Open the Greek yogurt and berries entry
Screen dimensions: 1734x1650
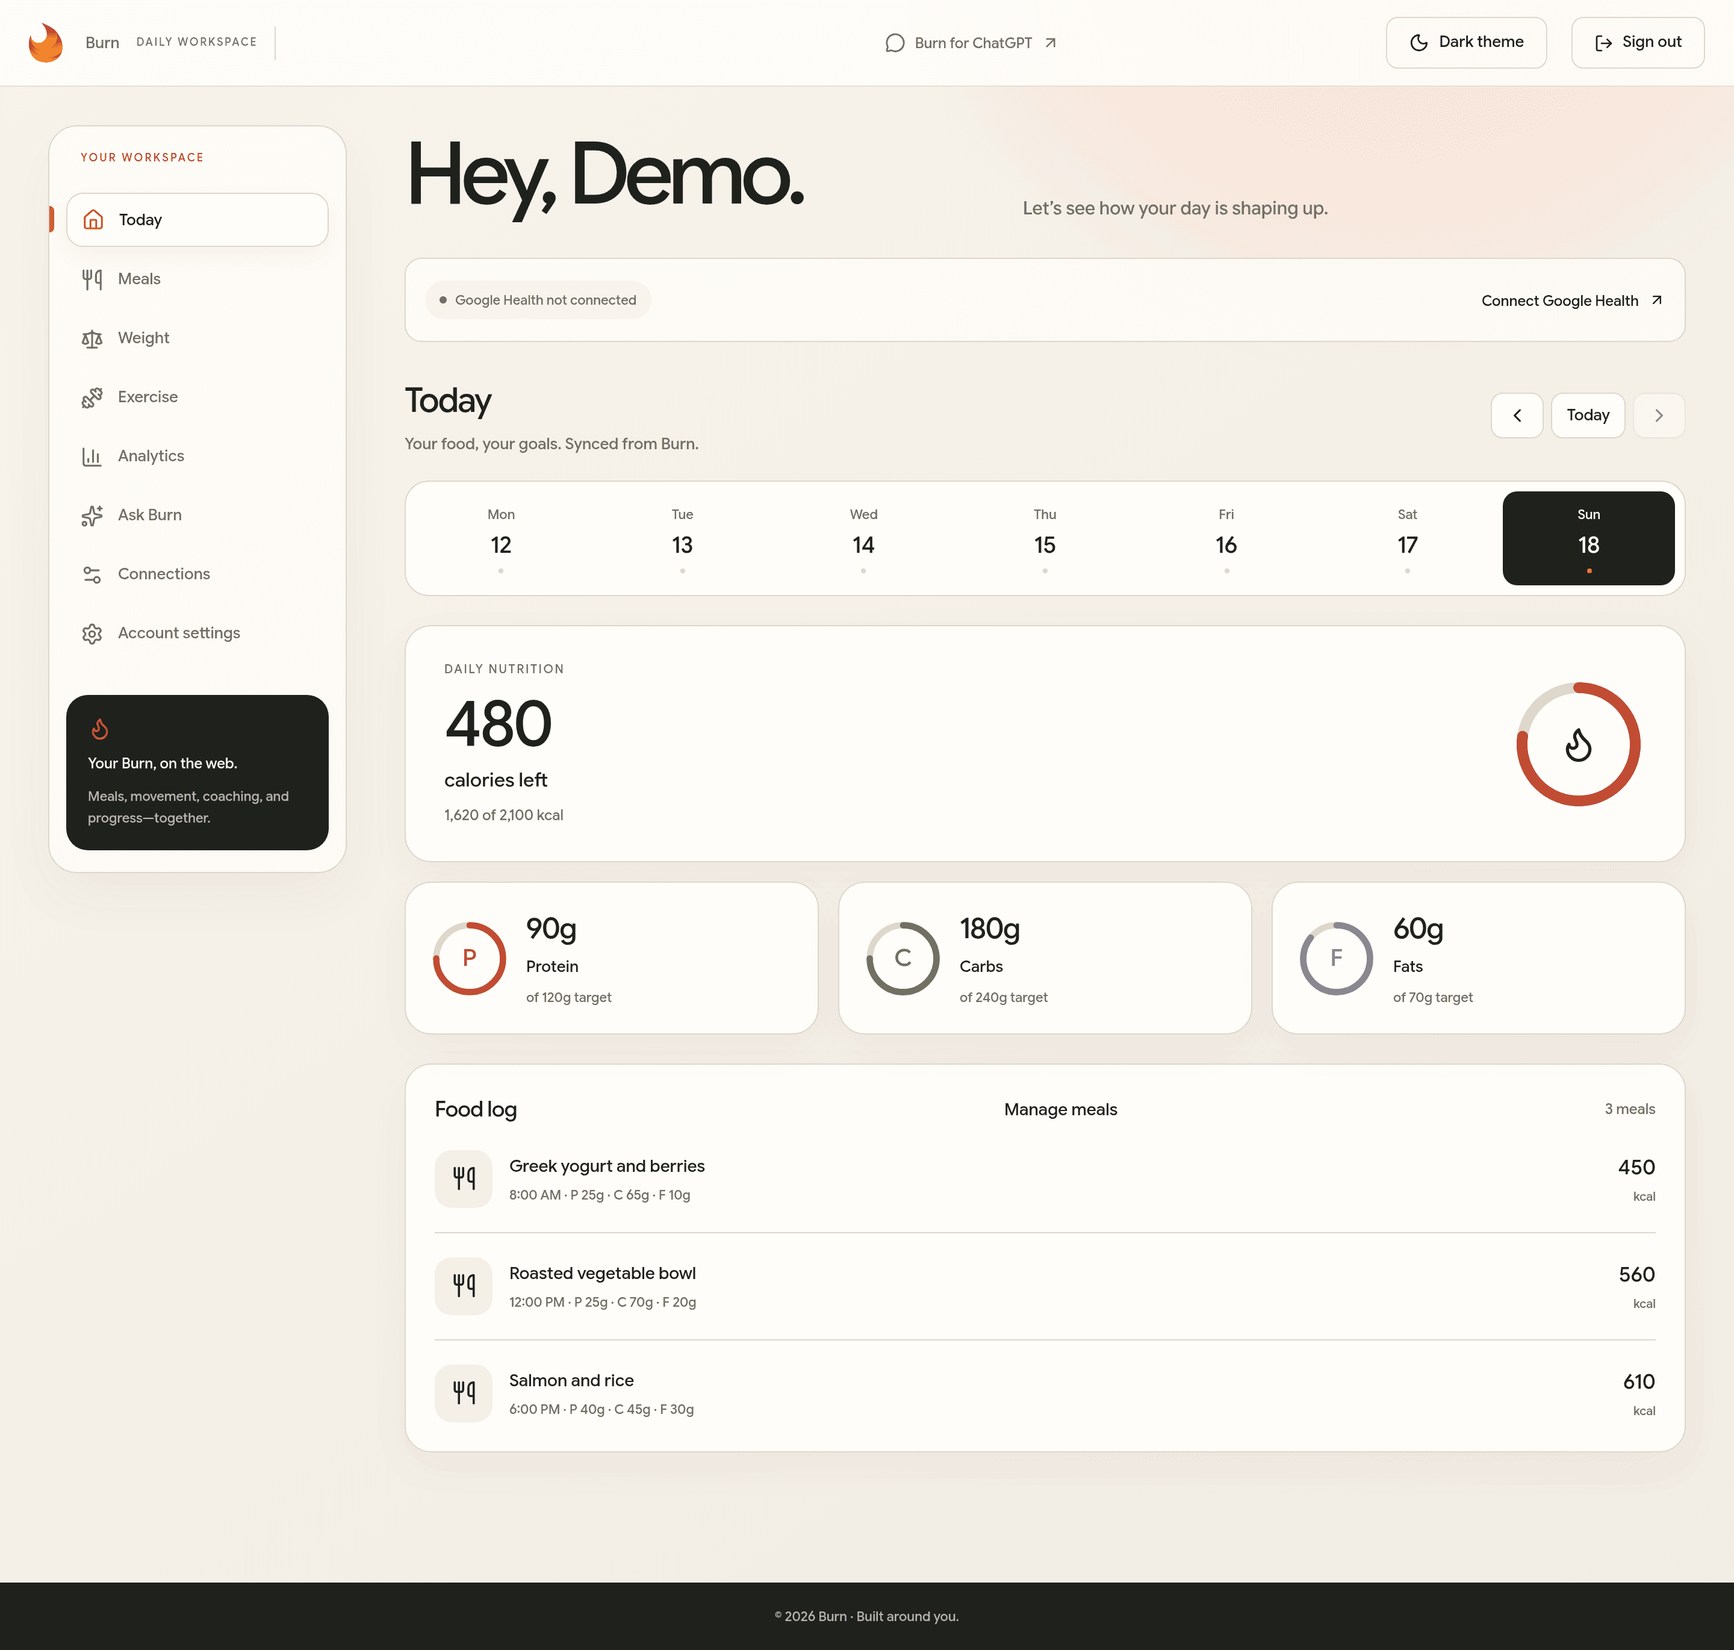1045,1178
